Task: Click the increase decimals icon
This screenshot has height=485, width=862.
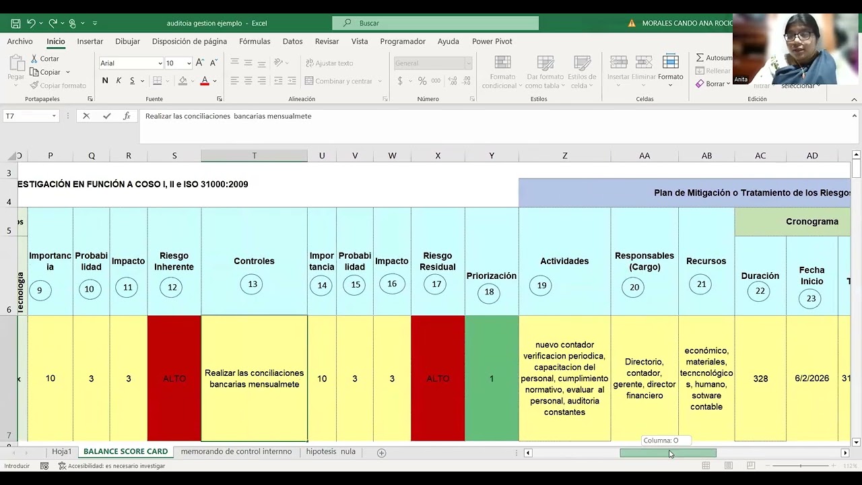Action: (x=451, y=81)
